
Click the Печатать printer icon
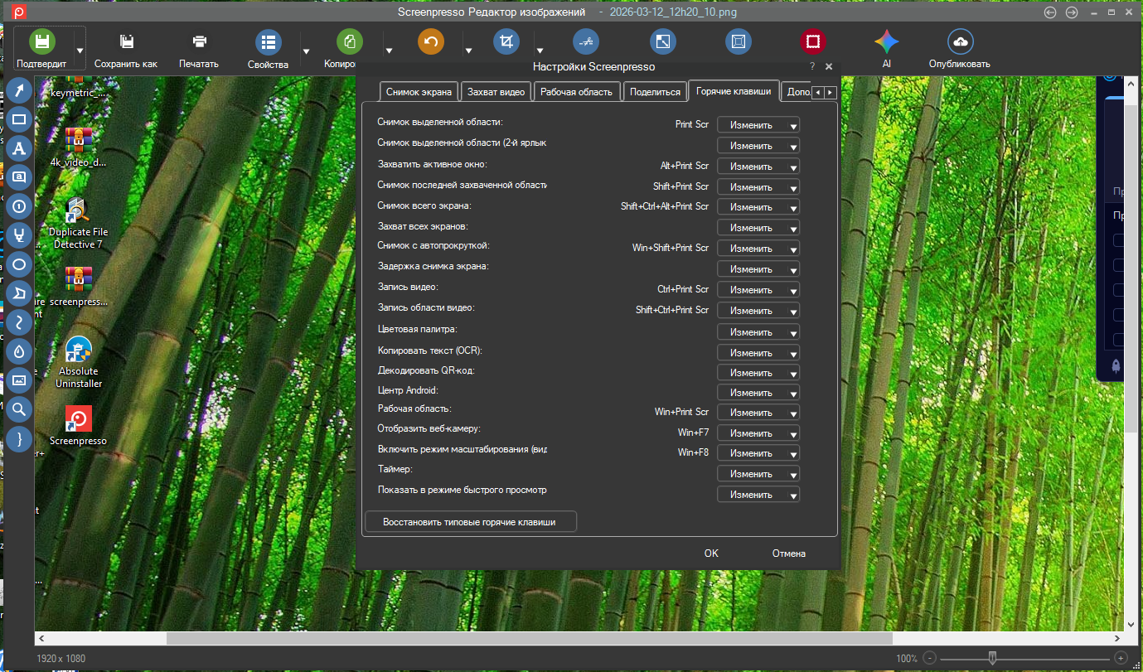click(x=199, y=42)
